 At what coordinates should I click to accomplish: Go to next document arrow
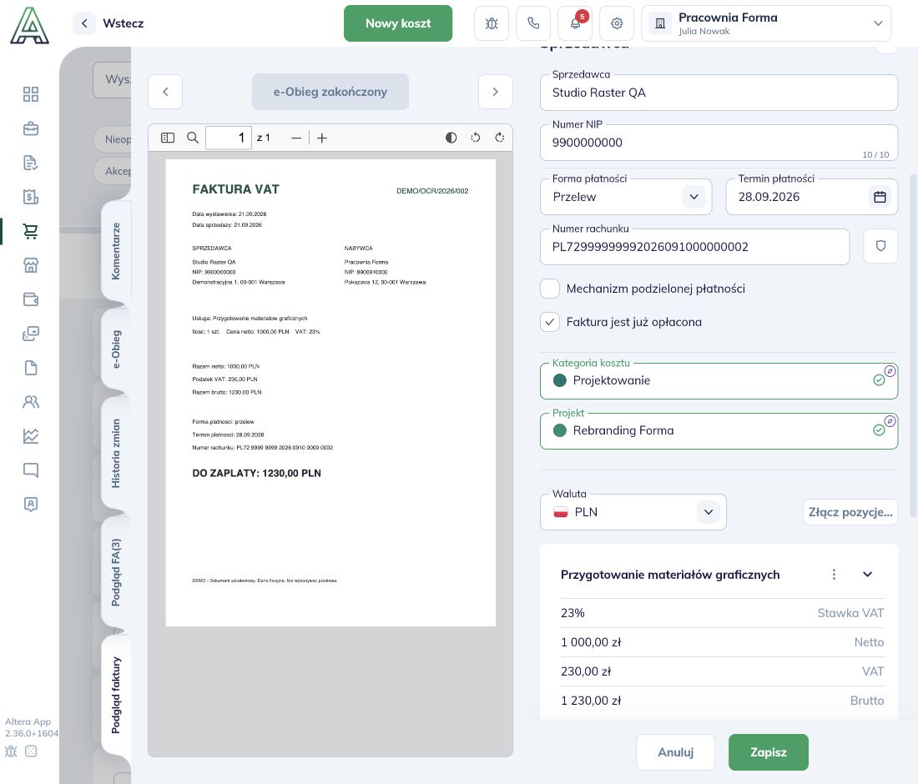click(x=495, y=92)
